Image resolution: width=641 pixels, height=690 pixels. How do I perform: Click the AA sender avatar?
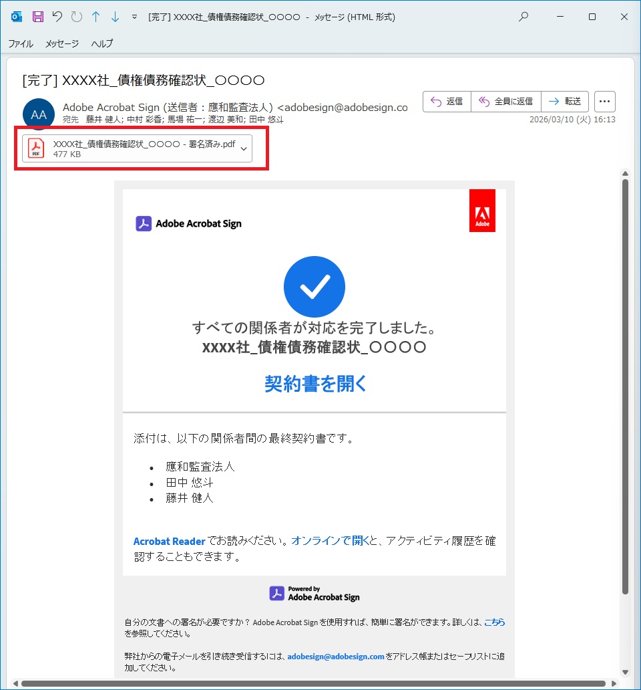pyautogui.click(x=38, y=114)
